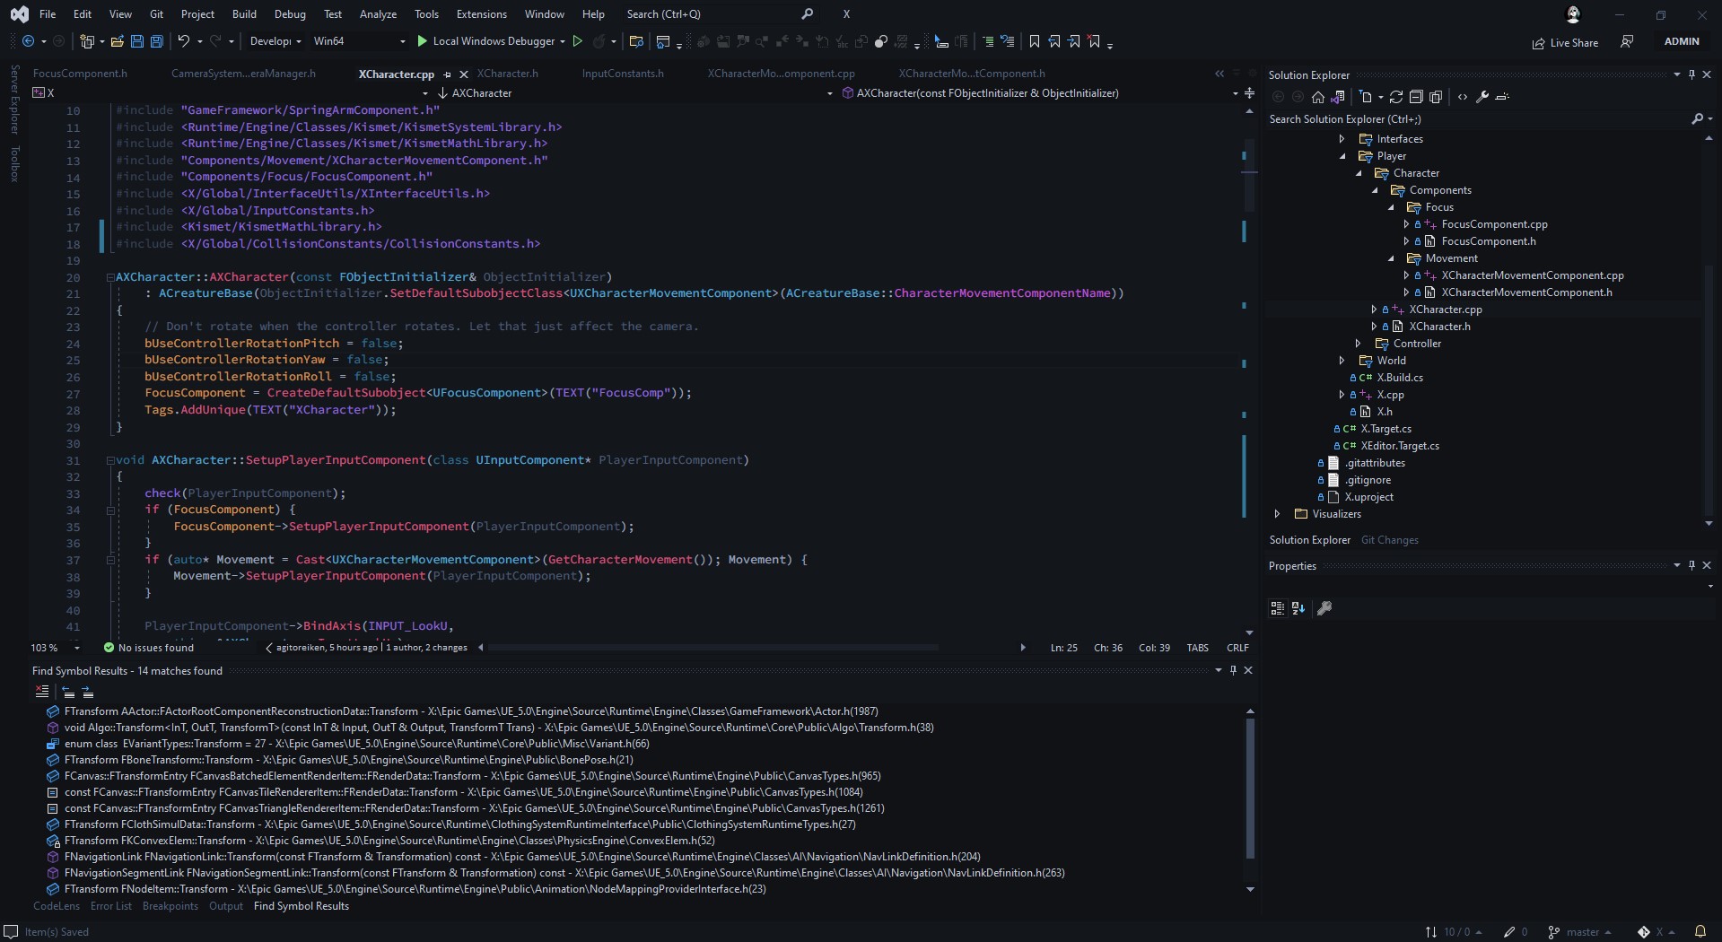Click the split editor icon above the scrollbar
This screenshot has height=942, width=1722.
[1249, 93]
